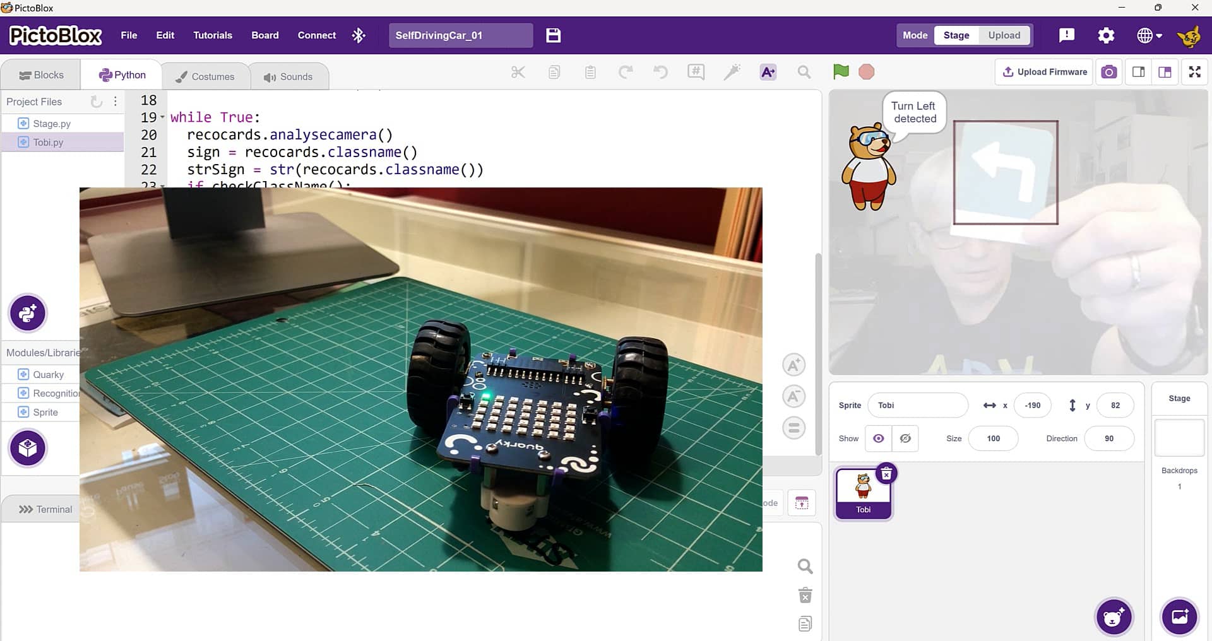This screenshot has height=641, width=1212.
Task: Click the paste clipboard icon
Action: pos(590,72)
